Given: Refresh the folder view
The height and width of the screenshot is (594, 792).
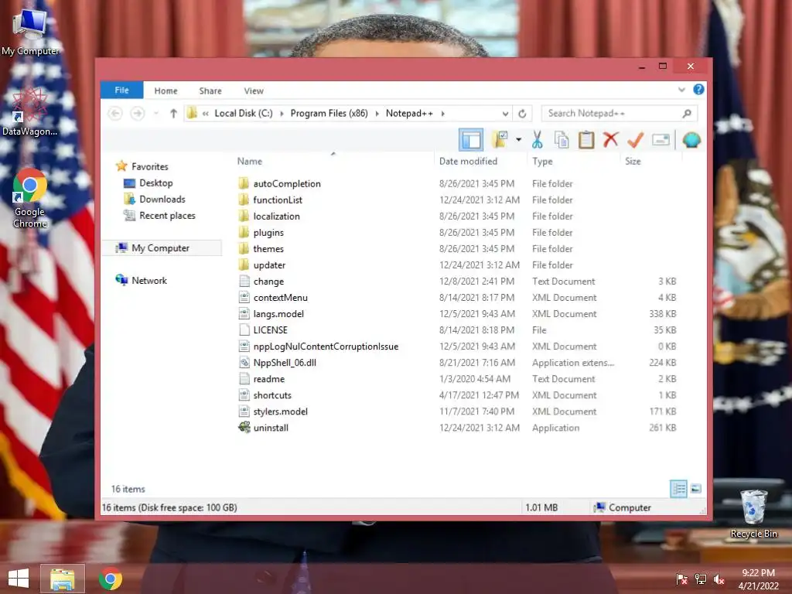Looking at the screenshot, I should [522, 114].
